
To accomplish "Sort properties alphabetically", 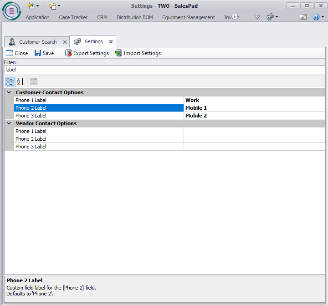I will [x=20, y=82].
